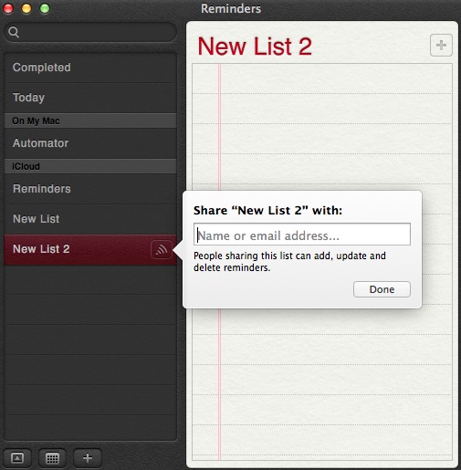461x470 pixels.
Task: Open the Completed list
Action: [90, 68]
